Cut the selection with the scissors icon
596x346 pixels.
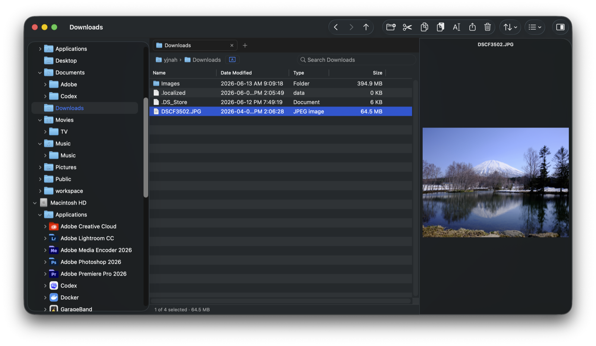407,27
